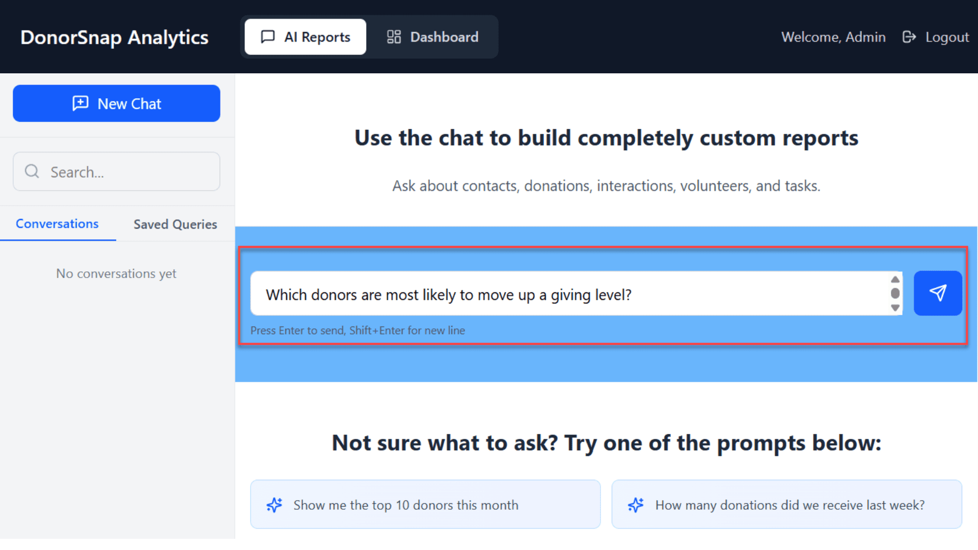Click the paper plane send icon
Viewport: 978px width, 550px height.
pyautogui.click(x=937, y=293)
